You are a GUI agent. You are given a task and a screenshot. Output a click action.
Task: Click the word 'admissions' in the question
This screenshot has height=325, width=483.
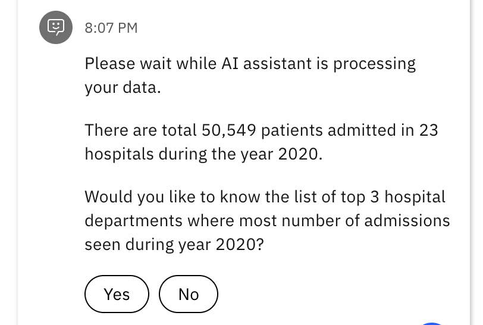click(407, 221)
